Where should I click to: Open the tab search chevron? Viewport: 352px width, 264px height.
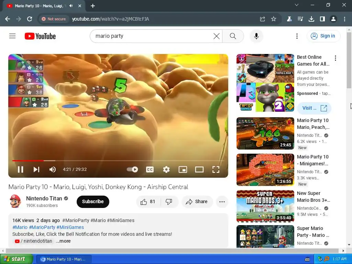click(297, 5)
